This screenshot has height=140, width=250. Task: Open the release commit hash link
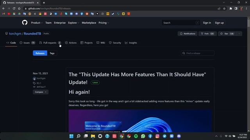click(41, 87)
